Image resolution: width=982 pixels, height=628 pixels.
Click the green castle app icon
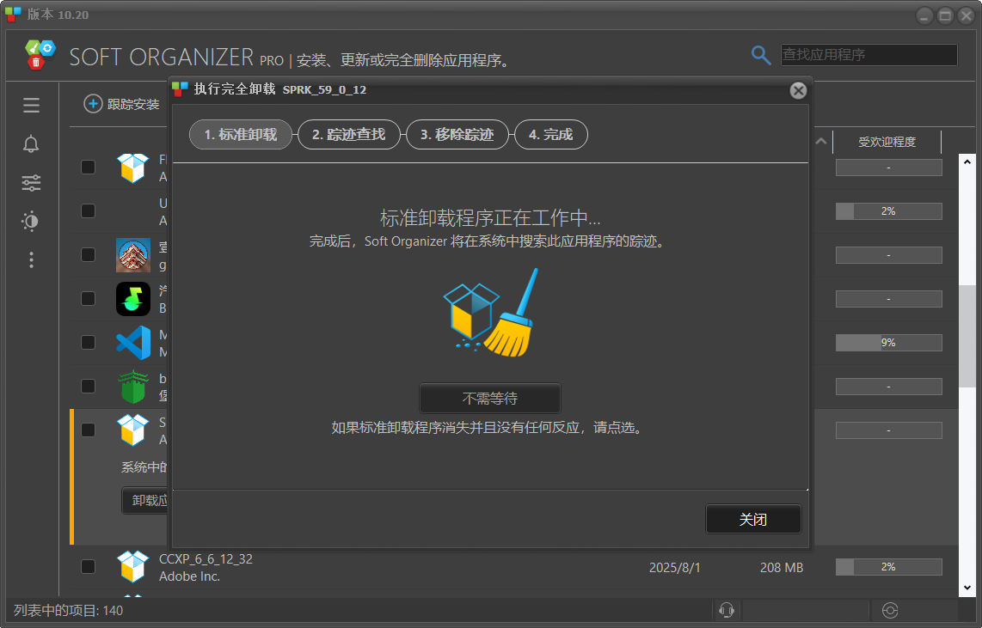pyautogui.click(x=133, y=387)
